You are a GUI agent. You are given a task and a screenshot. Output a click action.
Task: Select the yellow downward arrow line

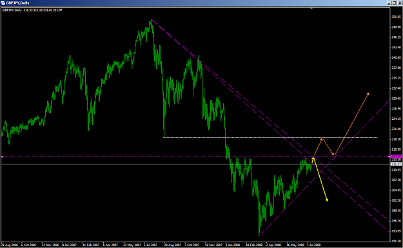(320, 180)
